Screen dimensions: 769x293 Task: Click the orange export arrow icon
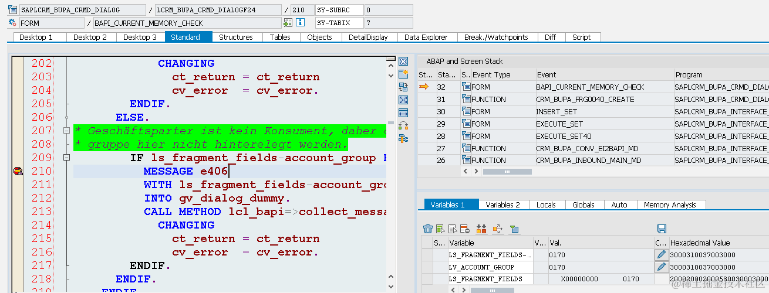(498, 229)
